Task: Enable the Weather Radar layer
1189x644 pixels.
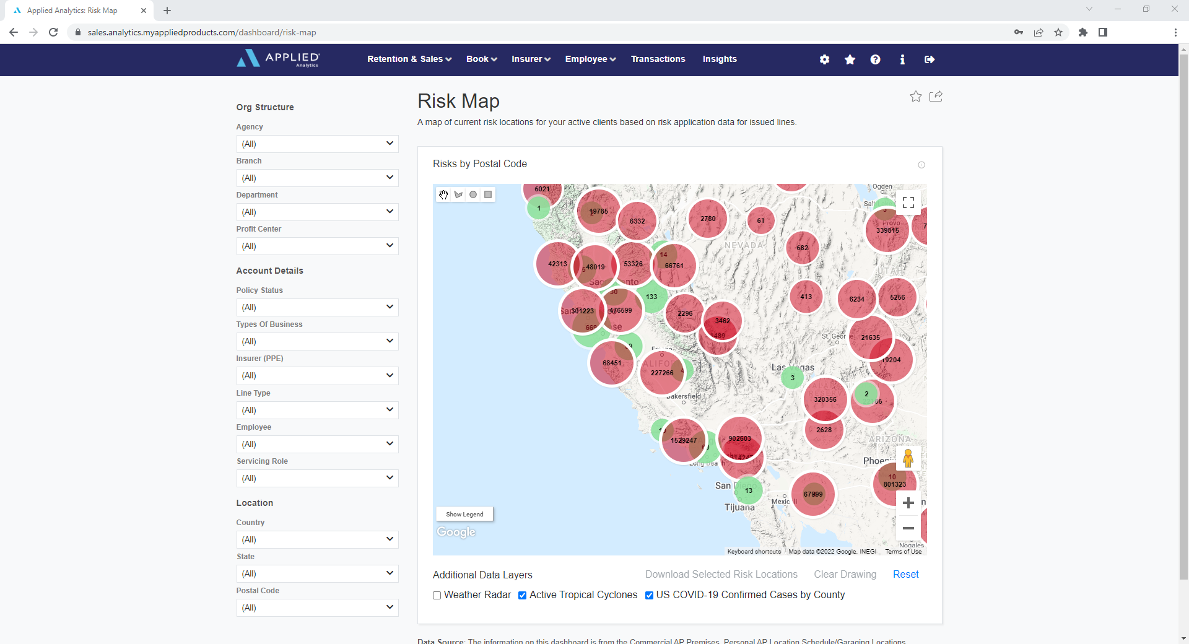Action: (x=437, y=595)
